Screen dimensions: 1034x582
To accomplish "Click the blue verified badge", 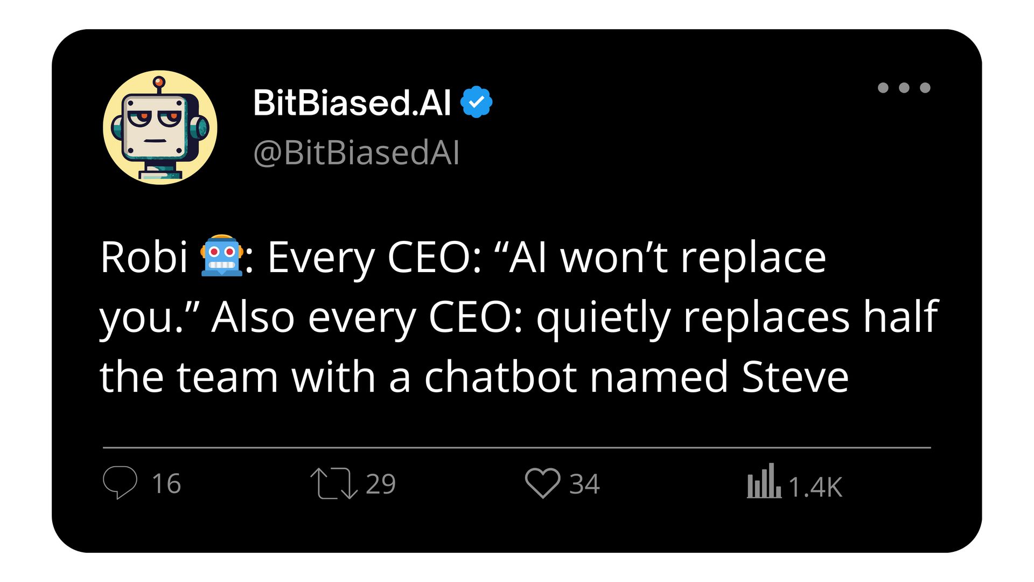I will click(x=477, y=102).
